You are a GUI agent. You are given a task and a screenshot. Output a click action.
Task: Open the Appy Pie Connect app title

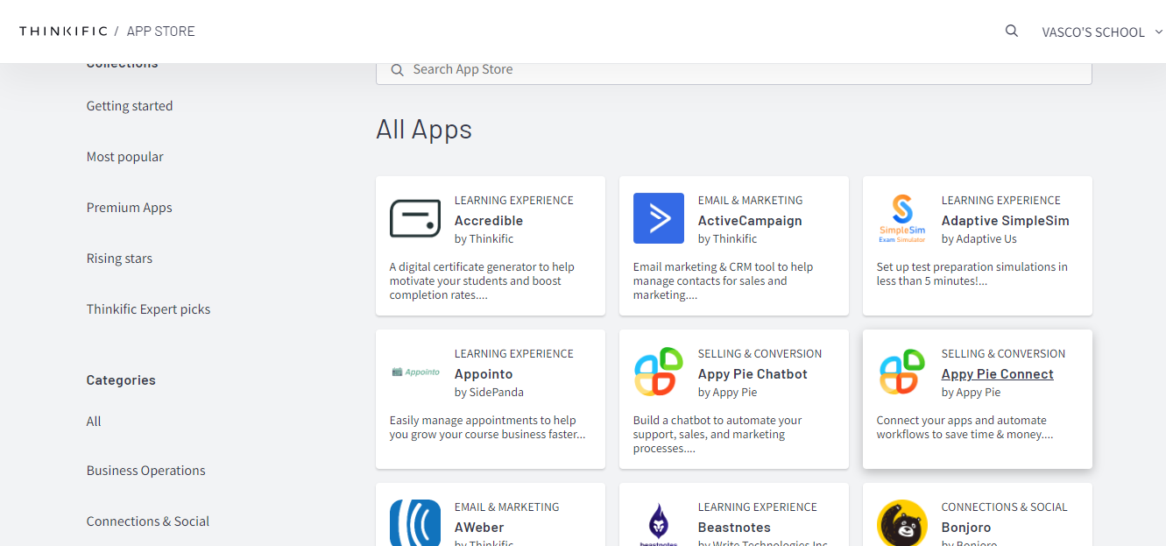[x=998, y=374]
